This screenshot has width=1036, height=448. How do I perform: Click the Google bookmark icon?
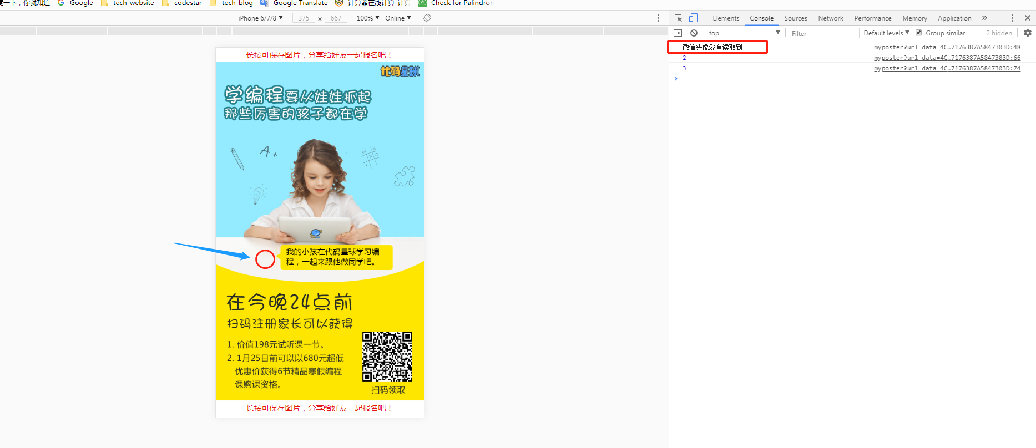click(75, 3)
